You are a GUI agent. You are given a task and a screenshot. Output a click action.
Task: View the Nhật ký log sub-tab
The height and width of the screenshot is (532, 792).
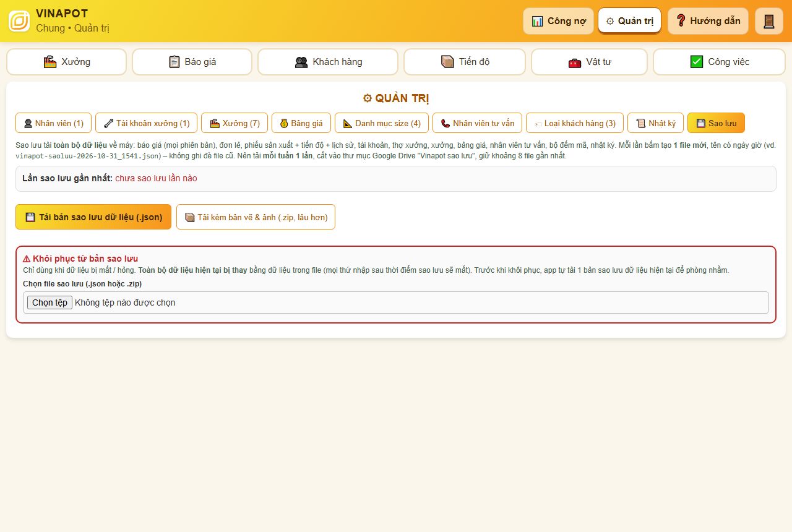(656, 123)
